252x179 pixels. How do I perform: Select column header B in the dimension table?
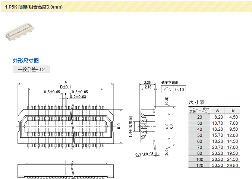click(x=233, y=110)
